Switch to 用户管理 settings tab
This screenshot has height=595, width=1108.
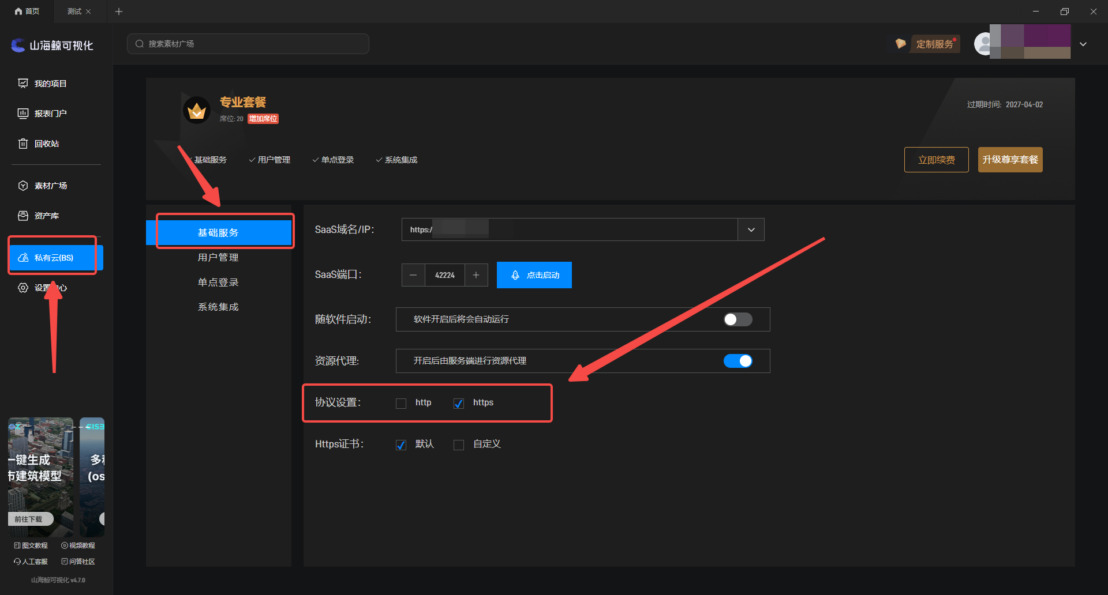click(218, 258)
